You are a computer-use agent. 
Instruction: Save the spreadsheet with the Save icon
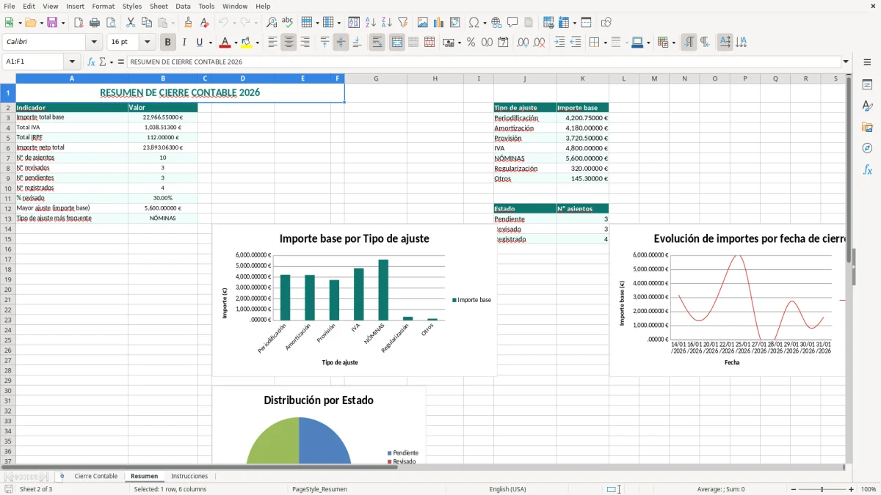pyautogui.click(x=52, y=23)
